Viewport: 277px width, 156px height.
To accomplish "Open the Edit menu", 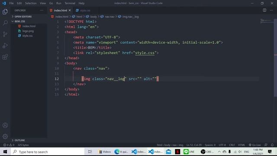I will [19, 3].
